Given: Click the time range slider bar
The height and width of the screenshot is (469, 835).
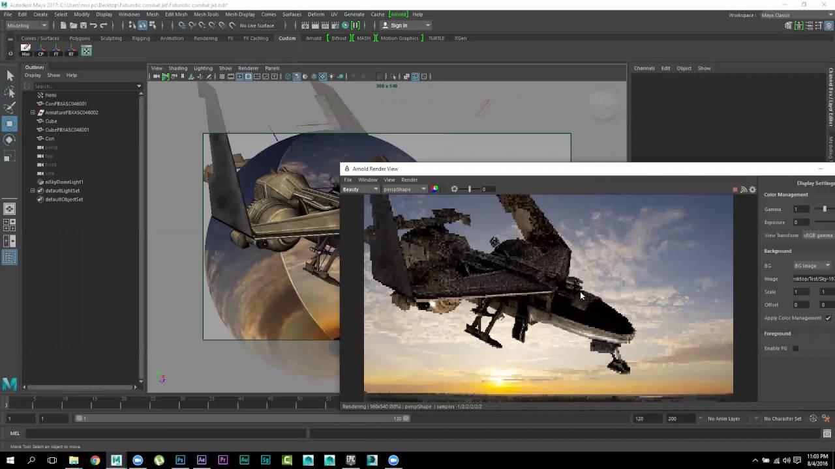Looking at the screenshot, I should tap(241, 418).
